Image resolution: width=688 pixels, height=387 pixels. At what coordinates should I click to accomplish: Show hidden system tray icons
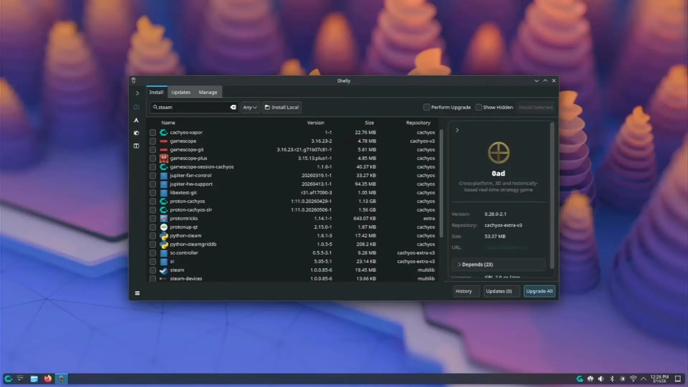pyautogui.click(x=644, y=379)
